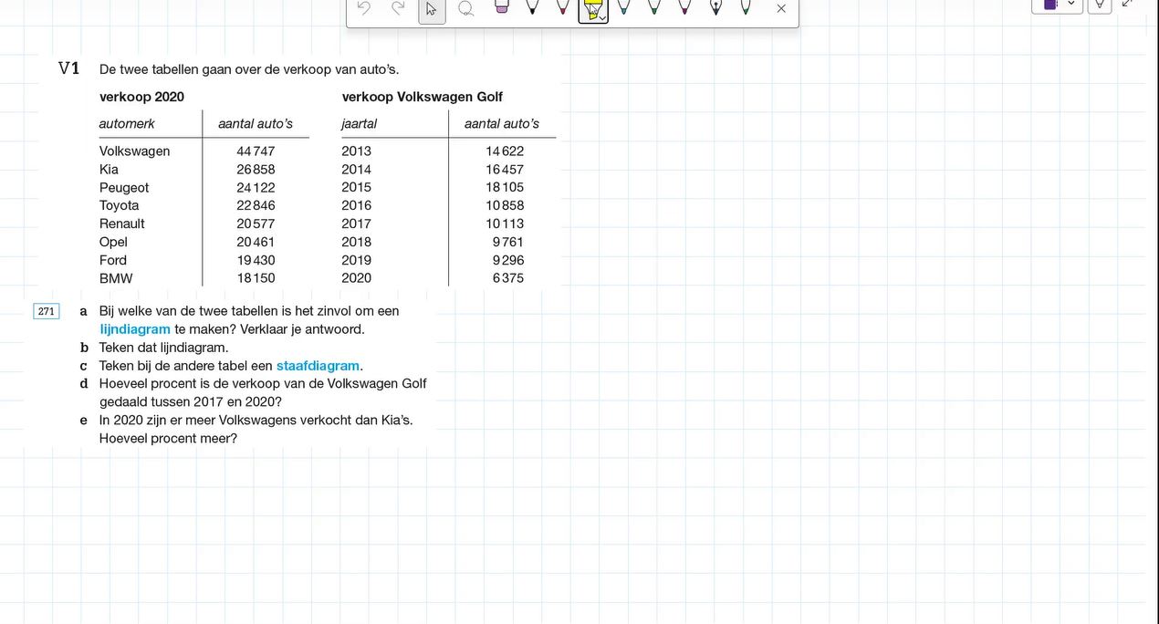This screenshot has width=1159, height=624.
Task: Click heading 'verkoop 2020'
Action: click(141, 97)
